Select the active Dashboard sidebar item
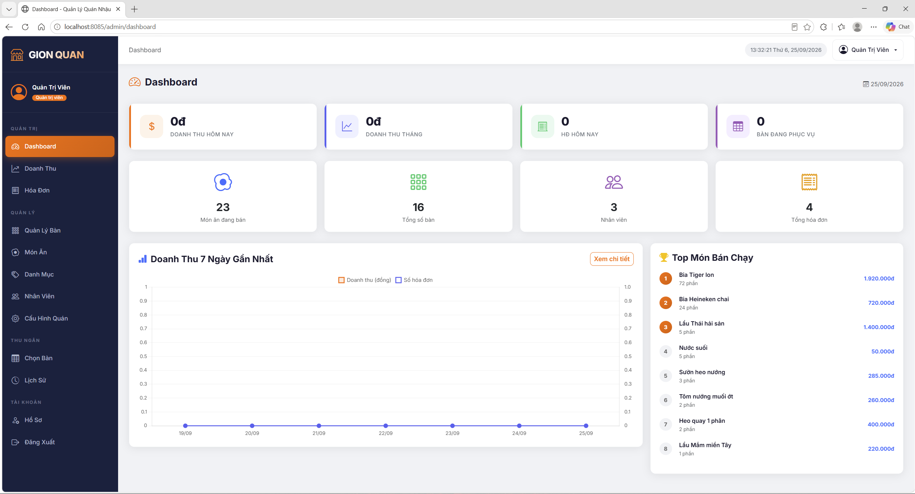915x494 pixels. pyautogui.click(x=60, y=146)
